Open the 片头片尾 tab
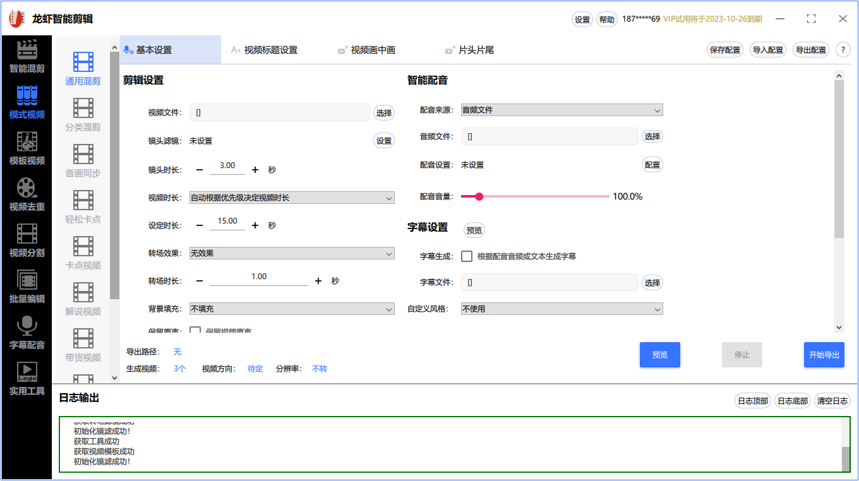The width and height of the screenshot is (859, 481). pyautogui.click(x=471, y=49)
